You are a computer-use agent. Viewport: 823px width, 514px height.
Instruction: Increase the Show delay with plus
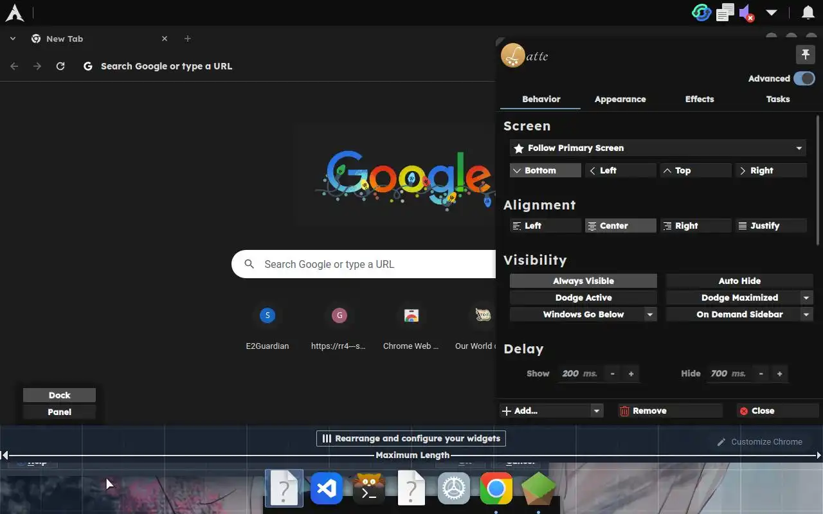631,373
